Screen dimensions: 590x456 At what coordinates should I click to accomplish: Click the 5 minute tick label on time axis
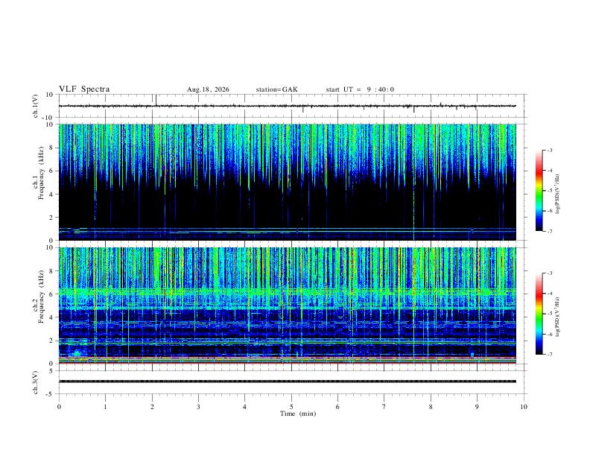pyautogui.click(x=291, y=407)
